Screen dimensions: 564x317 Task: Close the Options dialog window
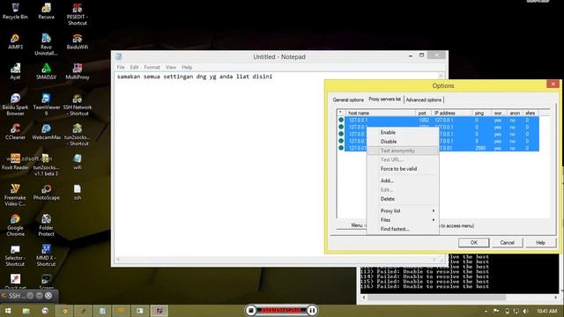click(x=553, y=84)
